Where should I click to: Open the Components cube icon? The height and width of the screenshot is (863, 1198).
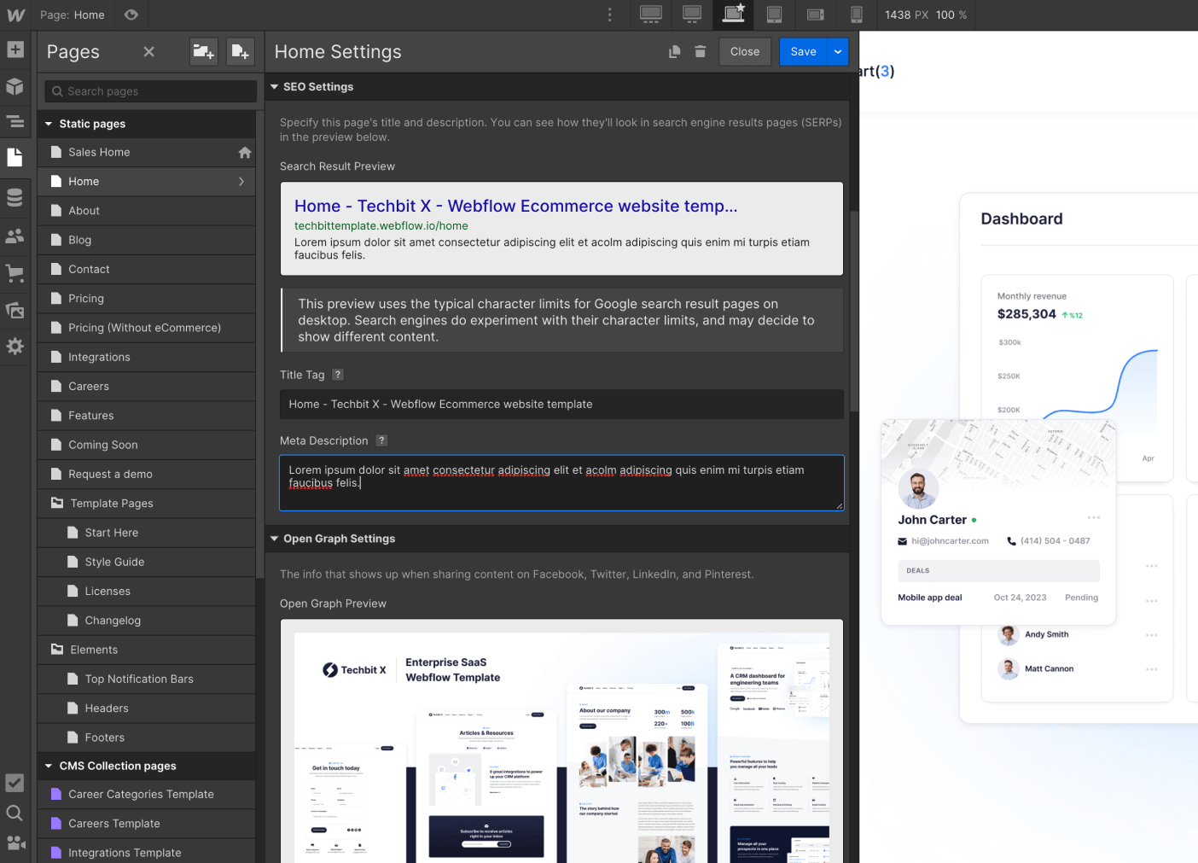15,86
